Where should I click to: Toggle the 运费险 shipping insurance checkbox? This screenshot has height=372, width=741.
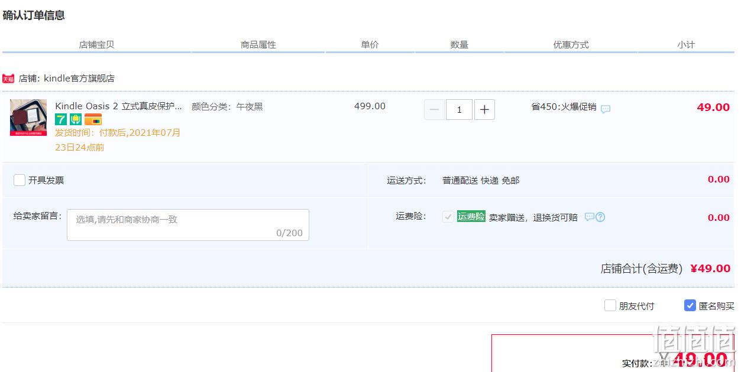point(448,217)
